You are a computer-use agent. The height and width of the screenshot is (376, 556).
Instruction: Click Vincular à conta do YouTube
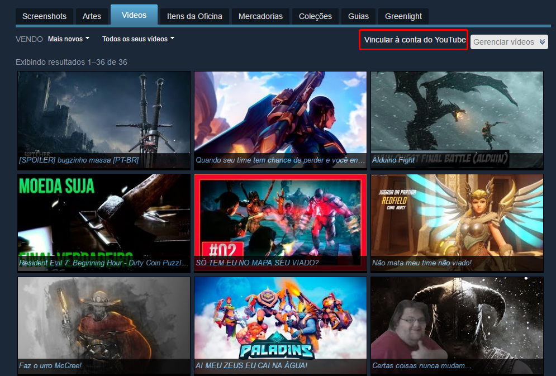[x=415, y=40]
